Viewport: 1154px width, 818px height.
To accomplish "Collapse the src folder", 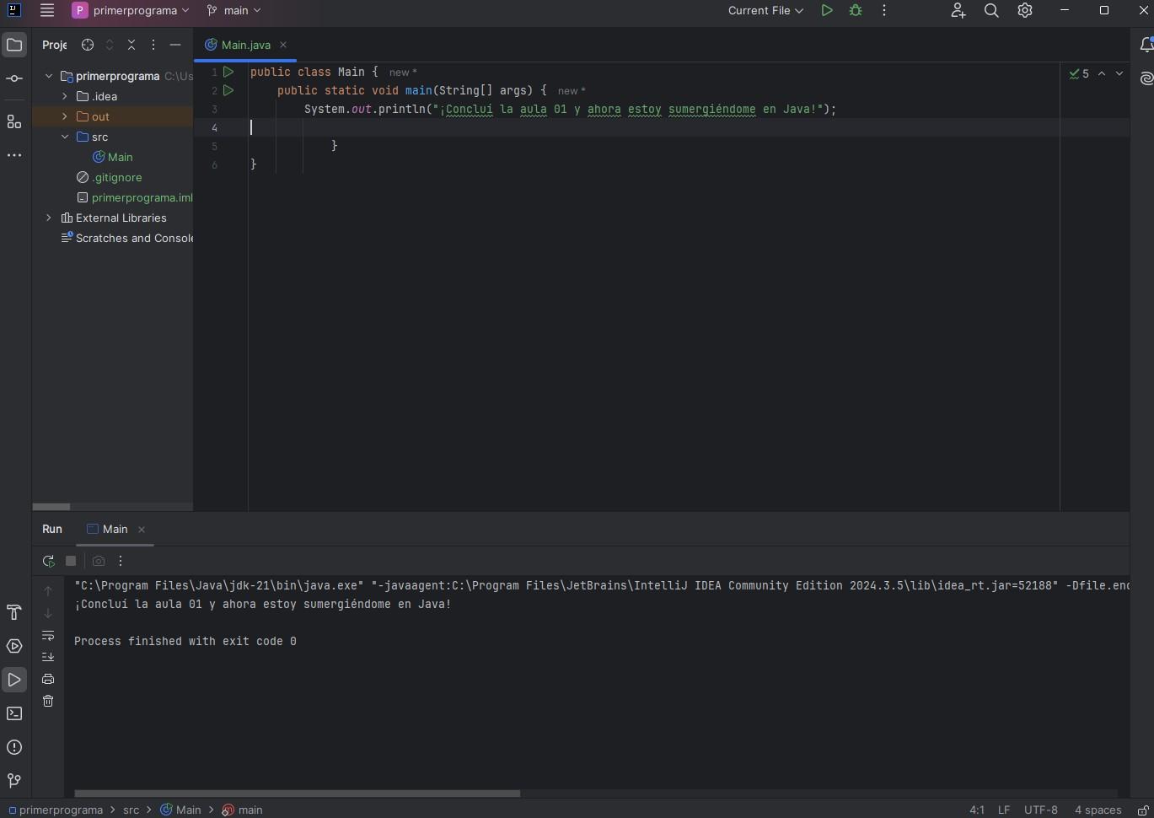I will tap(65, 137).
